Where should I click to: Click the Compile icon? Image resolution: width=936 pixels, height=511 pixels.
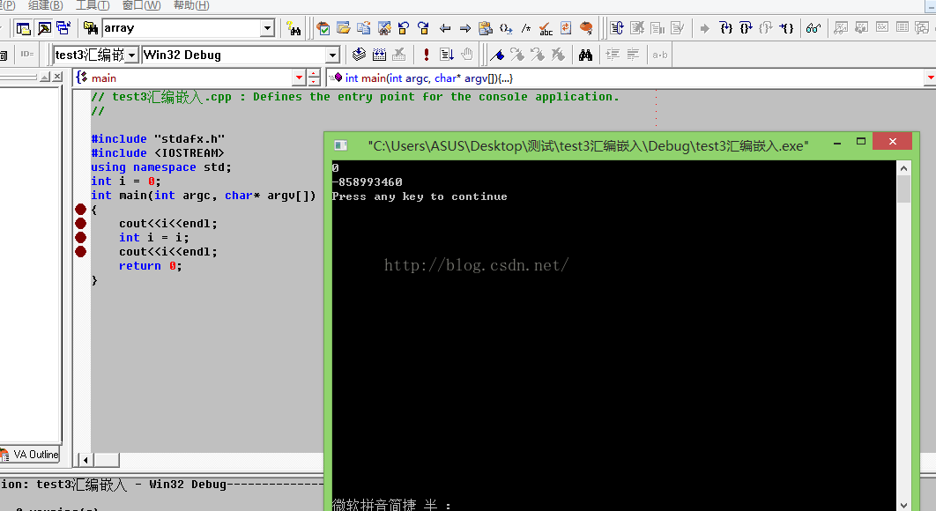point(359,55)
